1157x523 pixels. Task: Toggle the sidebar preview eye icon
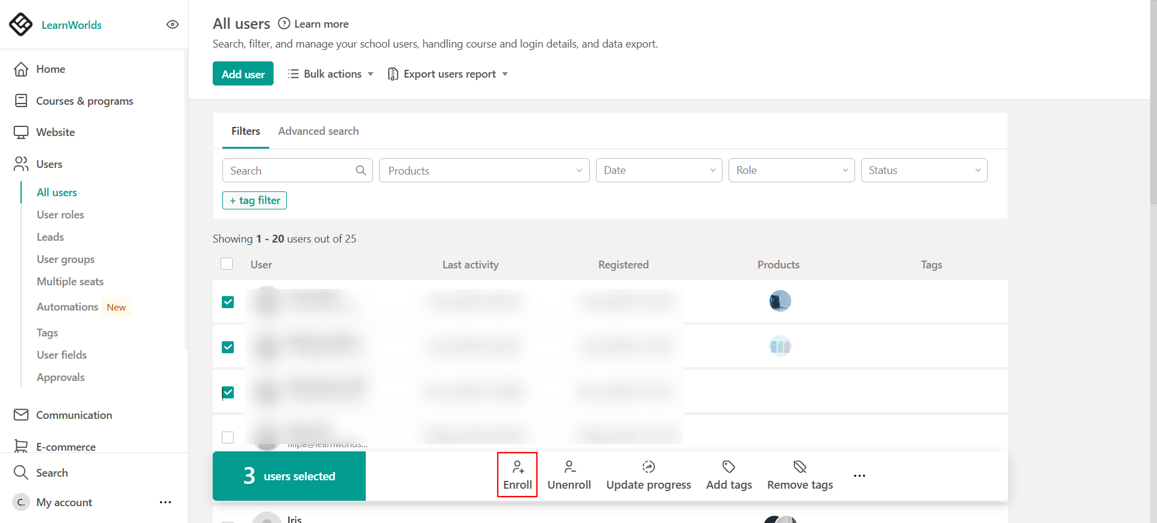click(172, 25)
